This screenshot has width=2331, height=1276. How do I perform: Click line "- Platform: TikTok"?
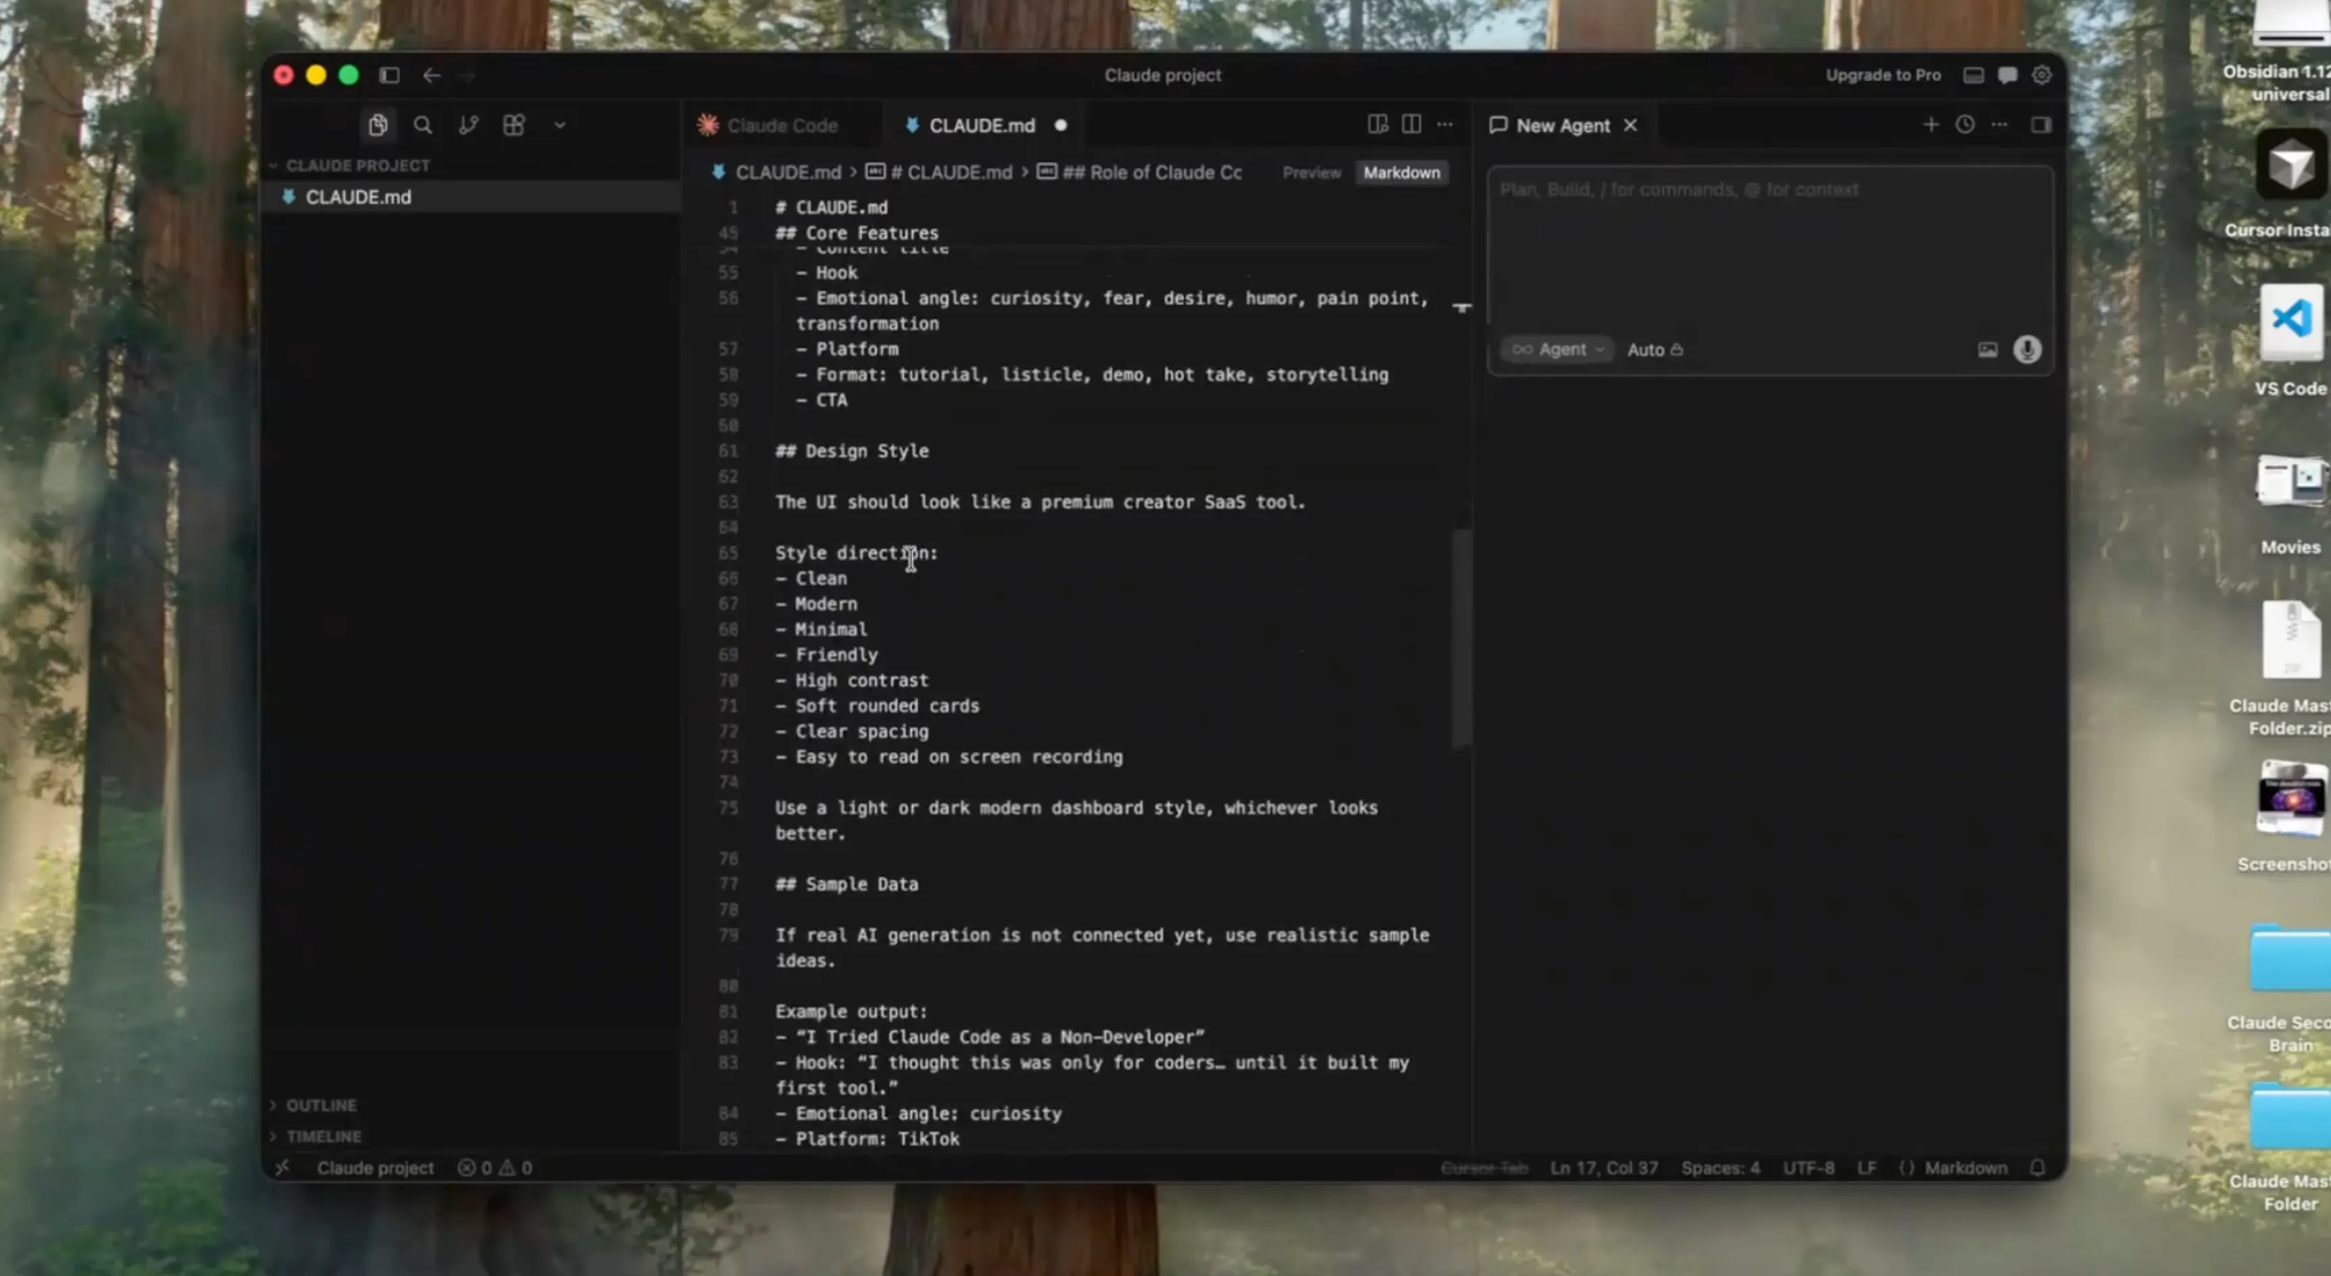867,1138
